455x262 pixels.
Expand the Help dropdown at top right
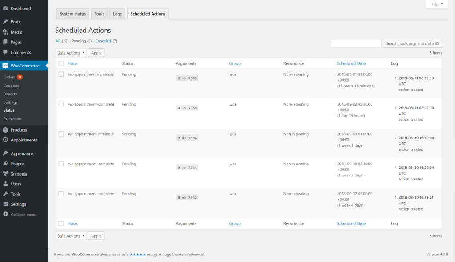point(436,4)
